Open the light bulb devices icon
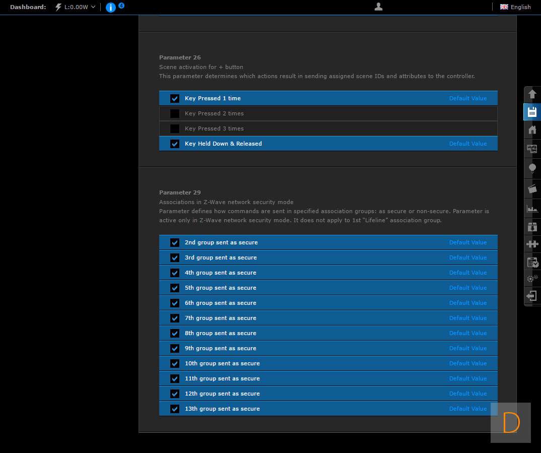The height and width of the screenshot is (453, 541). point(532,169)
